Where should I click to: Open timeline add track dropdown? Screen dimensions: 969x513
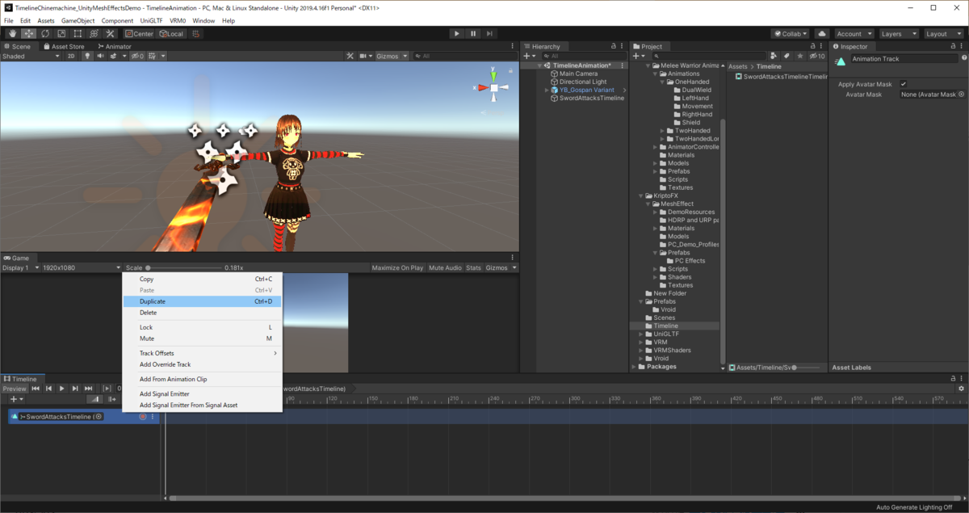point(15,399)
